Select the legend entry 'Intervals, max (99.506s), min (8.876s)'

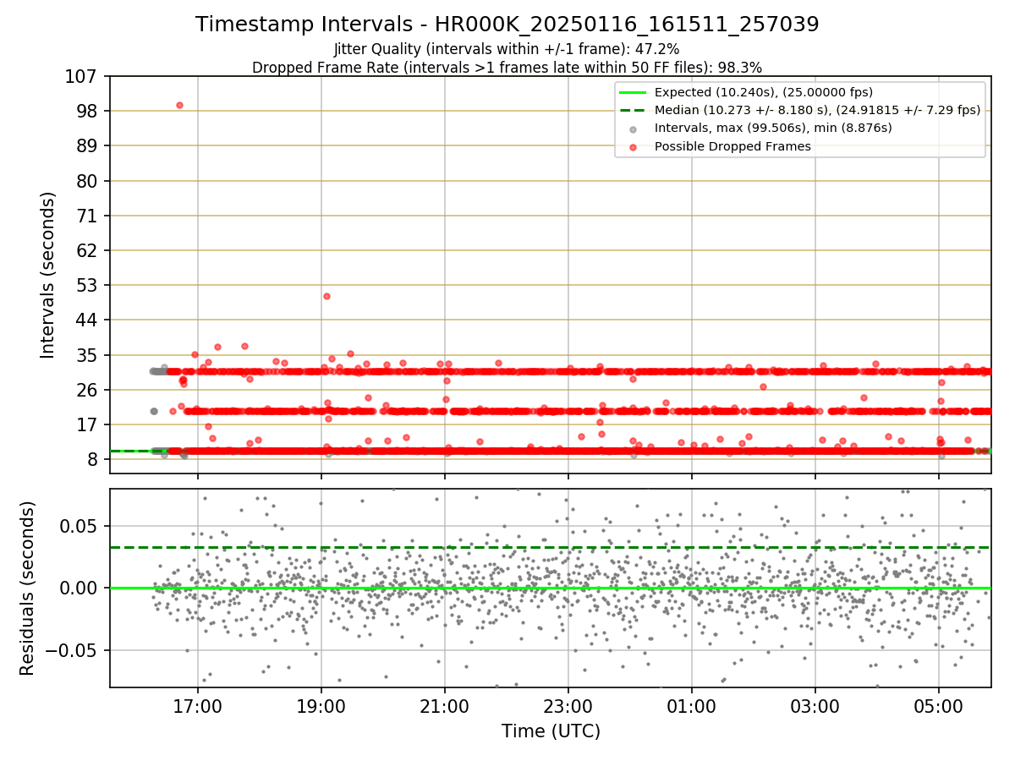coord(773,128)
